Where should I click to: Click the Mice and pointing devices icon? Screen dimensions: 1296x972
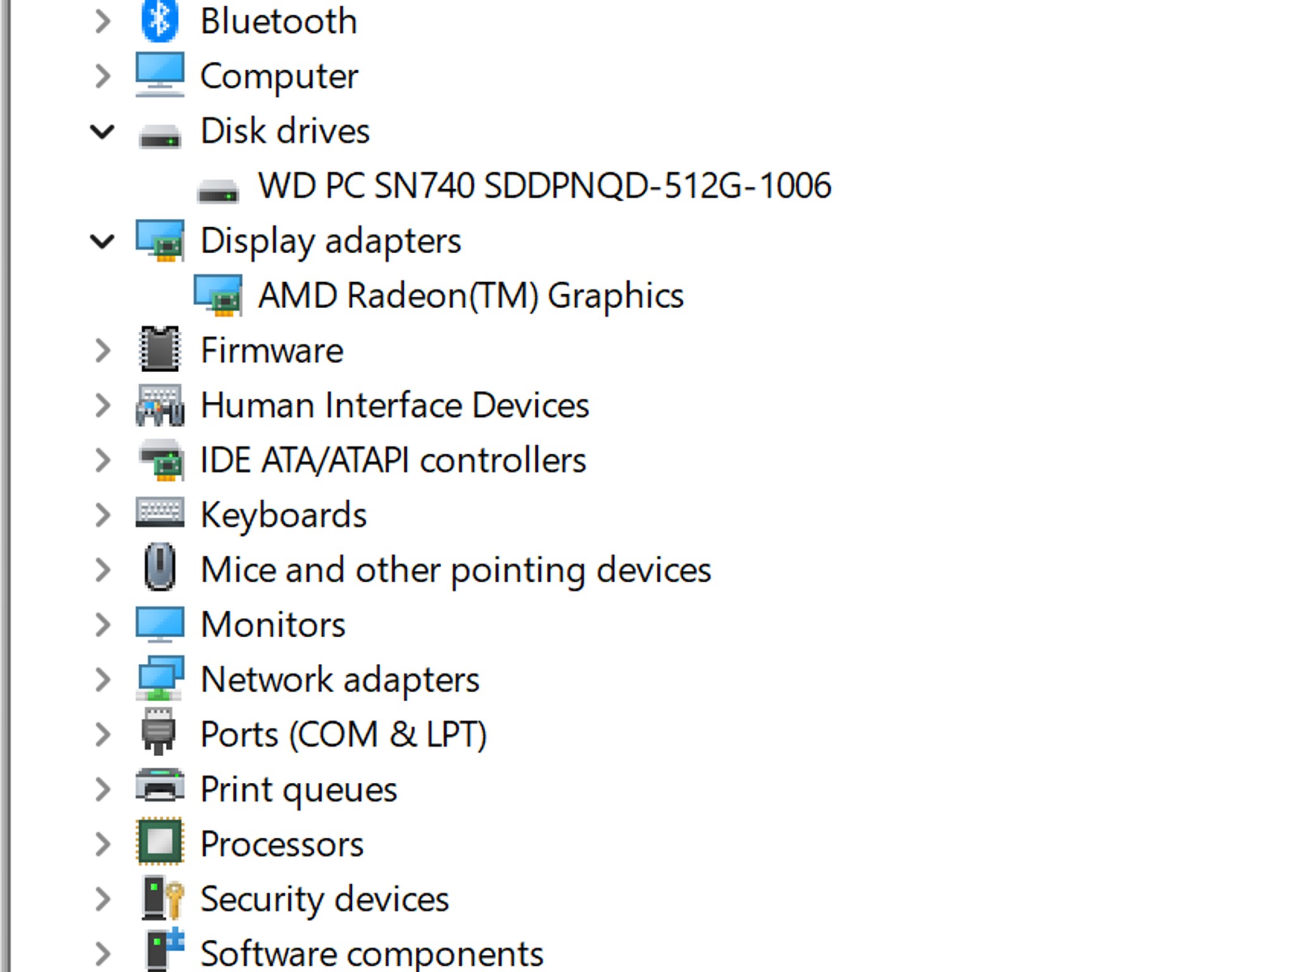tap(159, 567)
